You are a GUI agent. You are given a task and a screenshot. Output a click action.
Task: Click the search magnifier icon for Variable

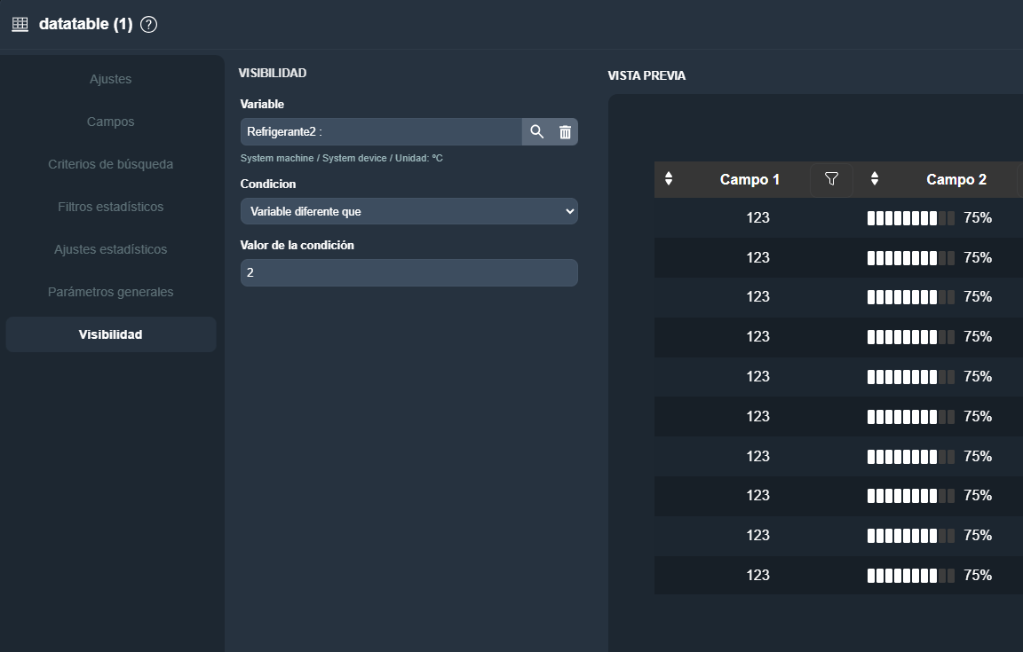(536, 131)
